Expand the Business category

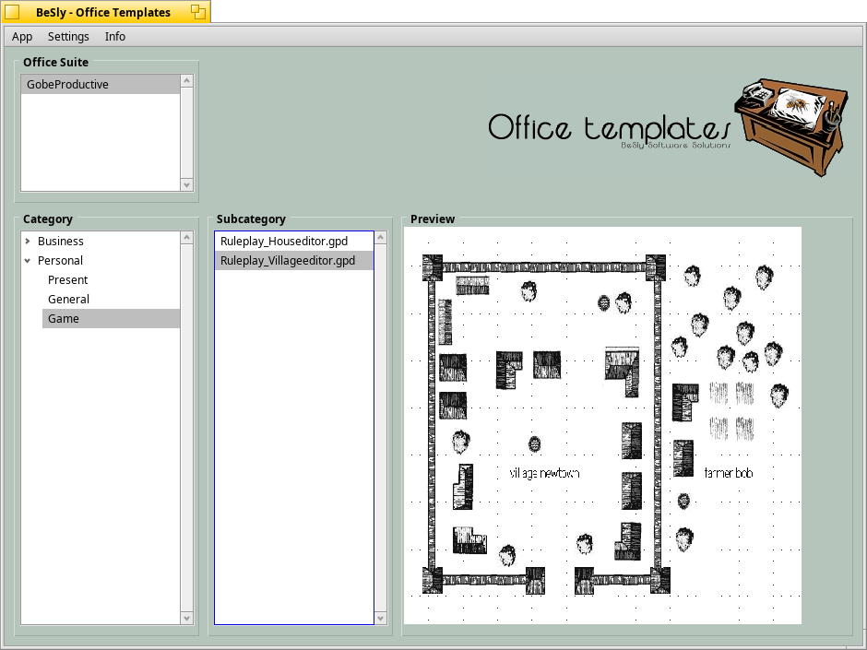[28, 242]
